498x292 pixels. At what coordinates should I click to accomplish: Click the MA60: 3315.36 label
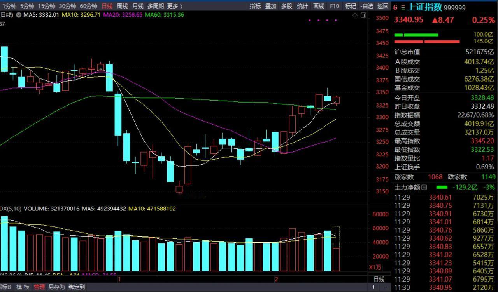[x=165, y=15]
